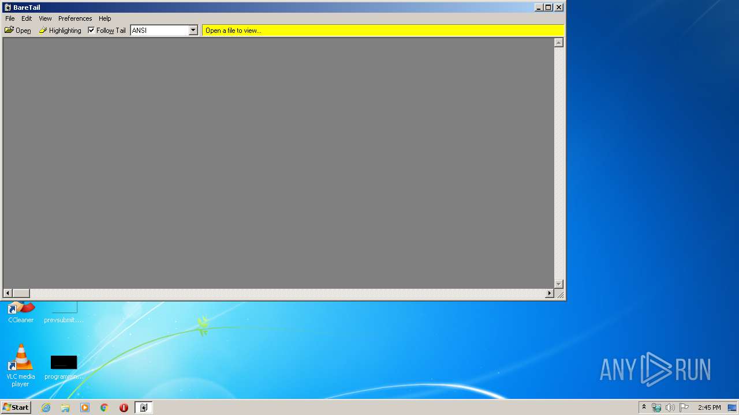Click the horizontal scrollbar left arrow
Screen dimensions: 739x415
pyautogui.click(x=8, y=293)
